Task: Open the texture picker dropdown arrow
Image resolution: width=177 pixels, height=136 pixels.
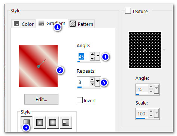Action: [x=164, y=50]
